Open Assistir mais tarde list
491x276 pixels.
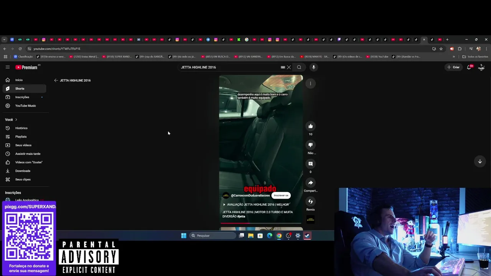click(24, 154)
